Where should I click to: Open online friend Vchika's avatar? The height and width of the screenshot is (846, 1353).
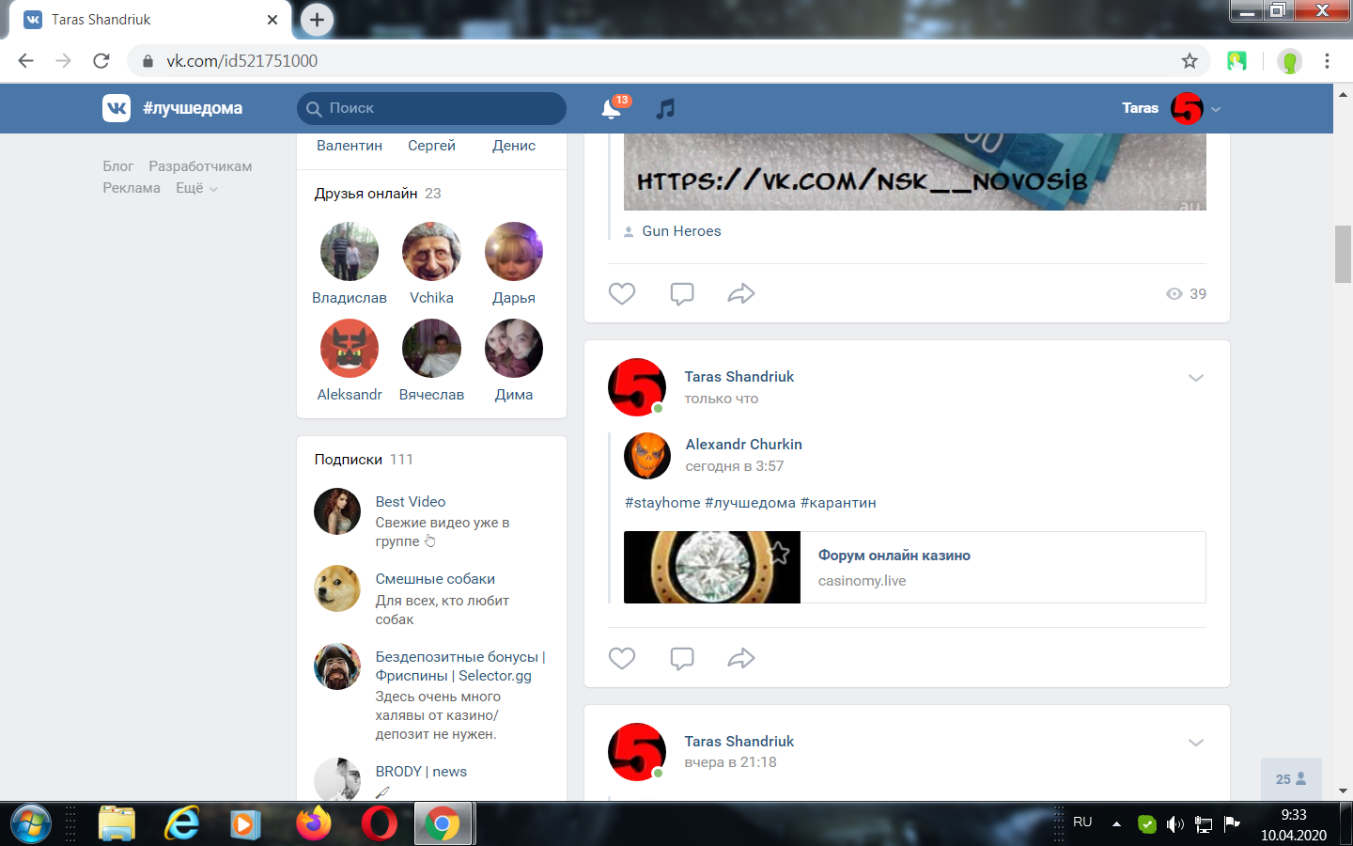(431, 251)
